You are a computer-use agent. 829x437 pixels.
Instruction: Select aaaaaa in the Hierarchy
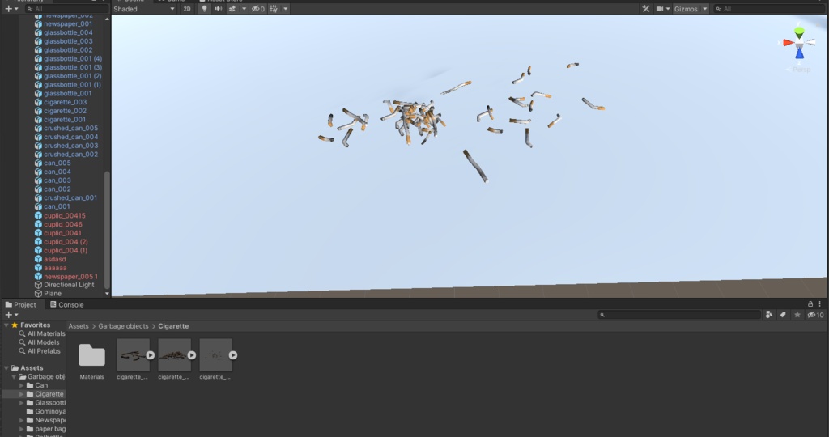coord(55,268)
